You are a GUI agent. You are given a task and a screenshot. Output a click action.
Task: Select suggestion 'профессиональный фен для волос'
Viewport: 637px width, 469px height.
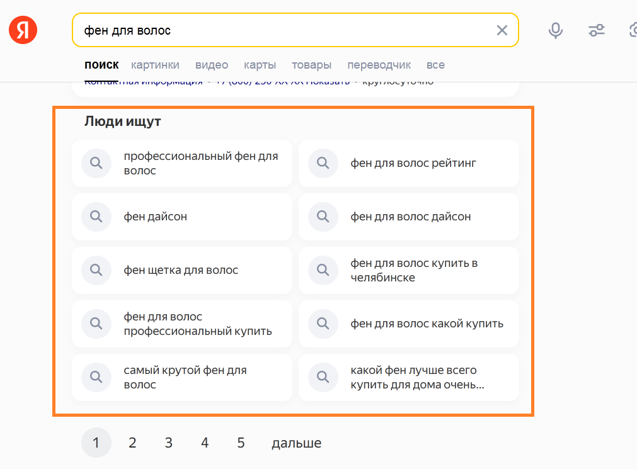click(200, 163)
